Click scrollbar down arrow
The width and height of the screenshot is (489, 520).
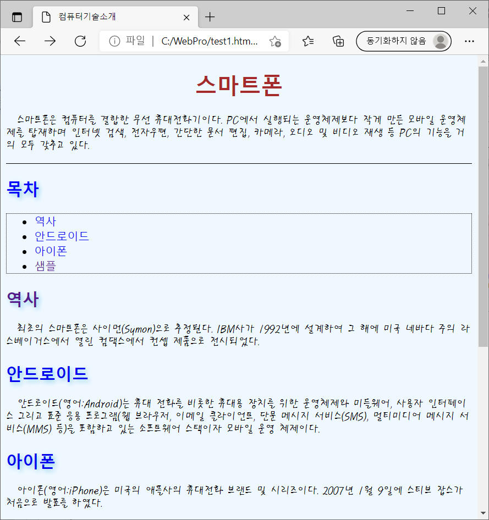(483, 513)
